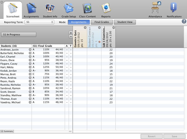
Task: Select the Scoresheet tab
Action: 13,10
